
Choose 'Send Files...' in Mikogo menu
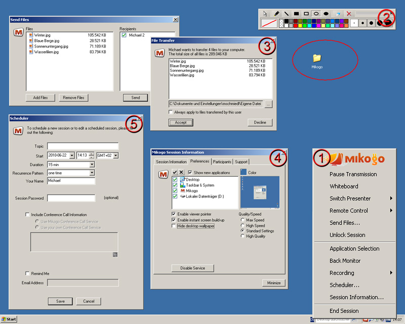click(x=345, y=223)
